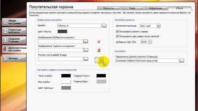Go to step 5 Экспорт

[x=14, y=58]
